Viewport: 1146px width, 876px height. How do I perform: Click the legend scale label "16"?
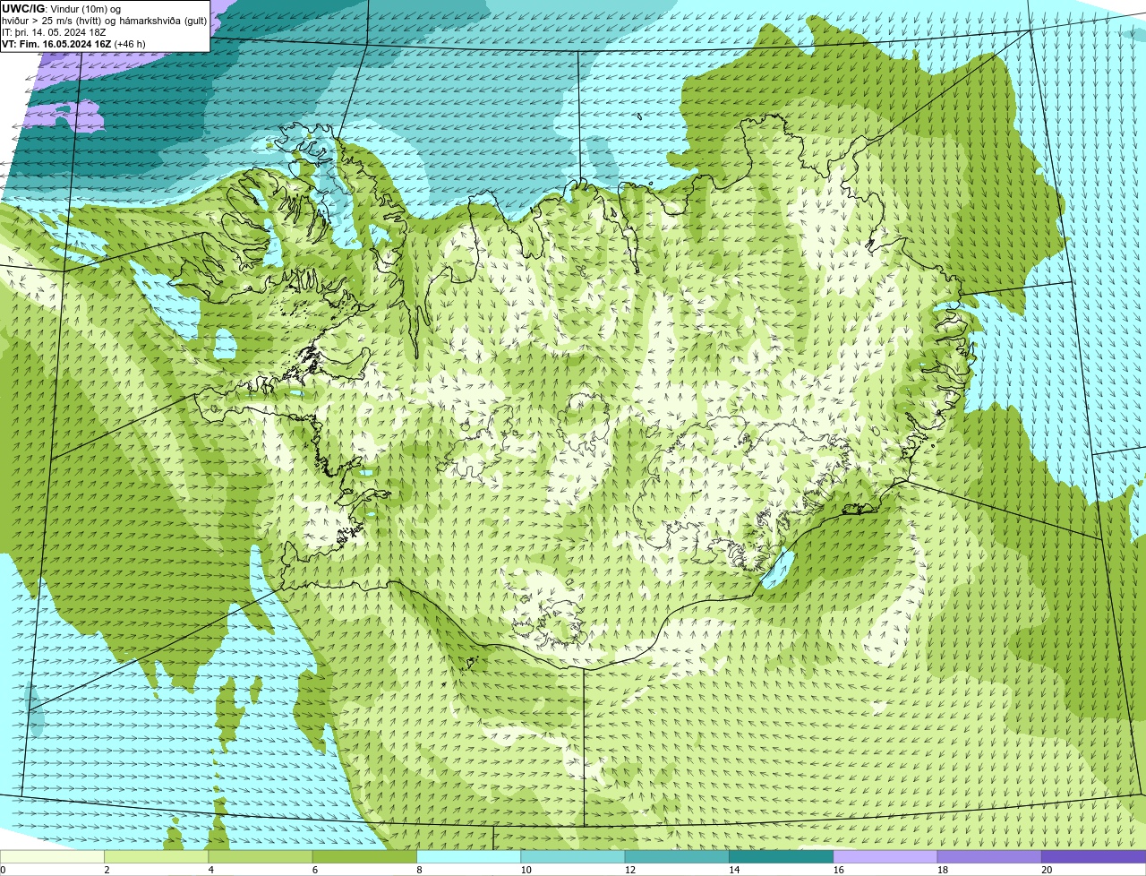click(x=838, y=870)
